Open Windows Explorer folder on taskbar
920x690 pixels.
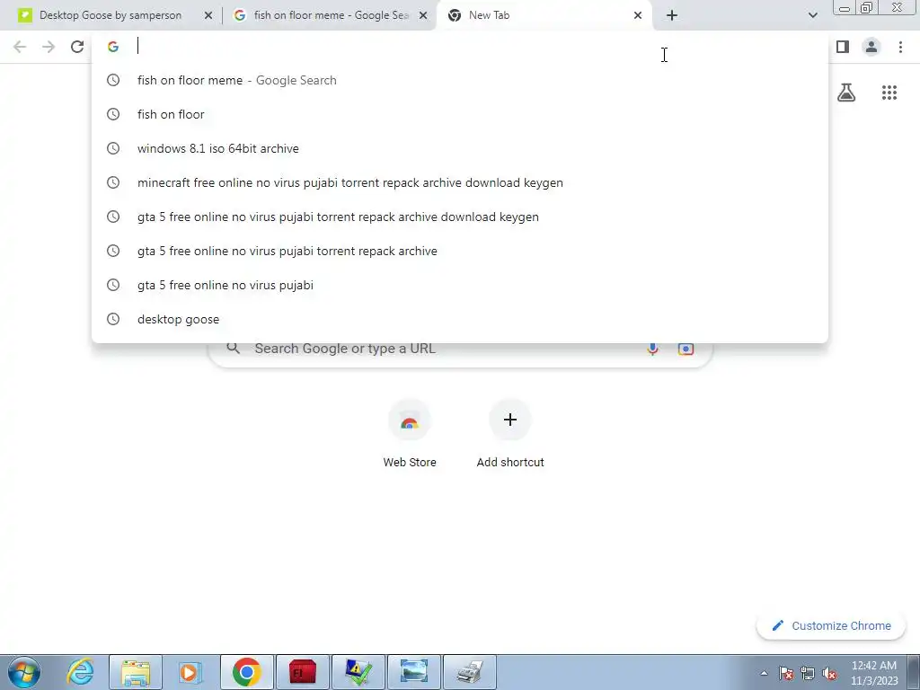[x=137, y=672]
